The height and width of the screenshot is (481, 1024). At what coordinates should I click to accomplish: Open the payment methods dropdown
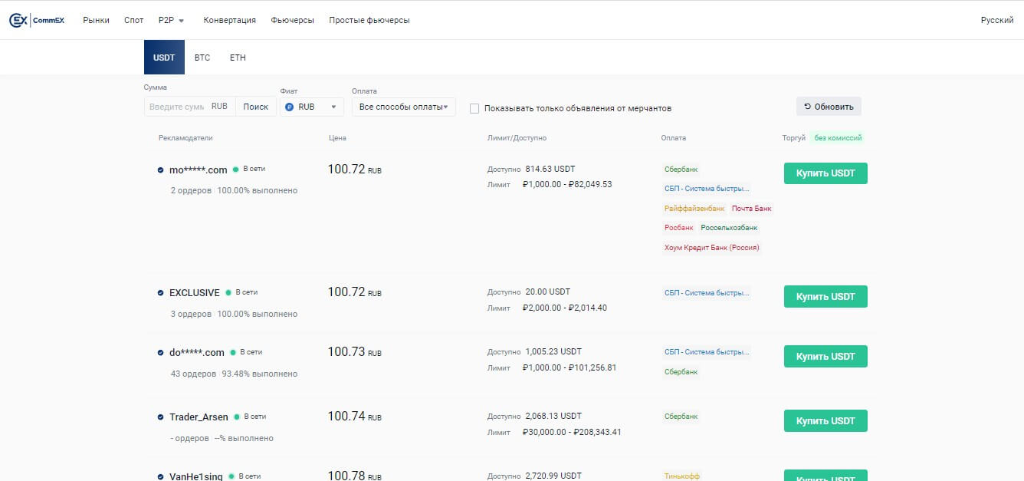pyautogui.click(x=403, y=107)
